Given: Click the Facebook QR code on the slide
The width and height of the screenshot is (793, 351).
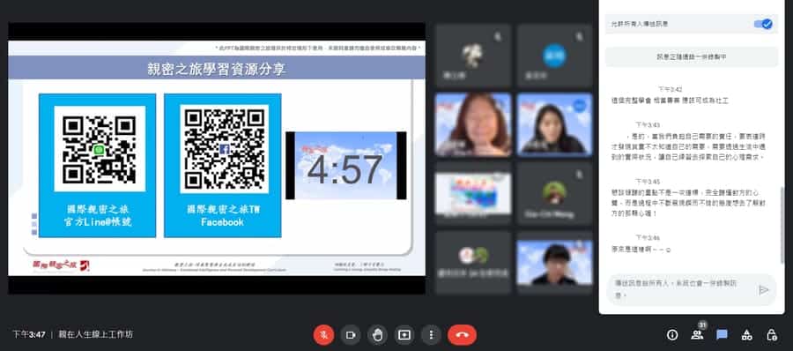Looking at the screenshot, I should tap(225, 149).
